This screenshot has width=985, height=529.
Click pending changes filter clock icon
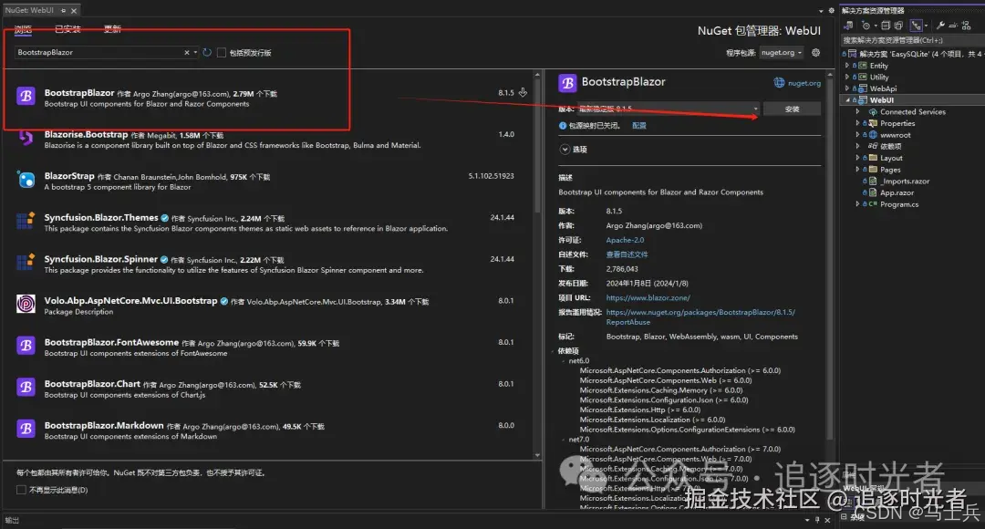coord(866,26)
